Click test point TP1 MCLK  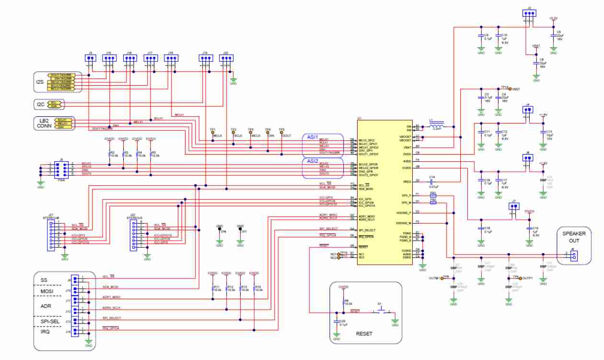pos(212,132)
